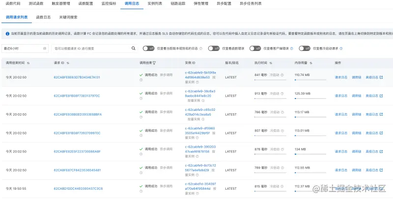Click 高级日志 in the 786 毫秒 row
The height and width of the screenshot is (200, 393).
372,114
